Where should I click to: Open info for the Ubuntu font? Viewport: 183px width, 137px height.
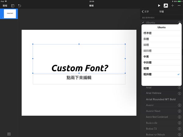180,23
